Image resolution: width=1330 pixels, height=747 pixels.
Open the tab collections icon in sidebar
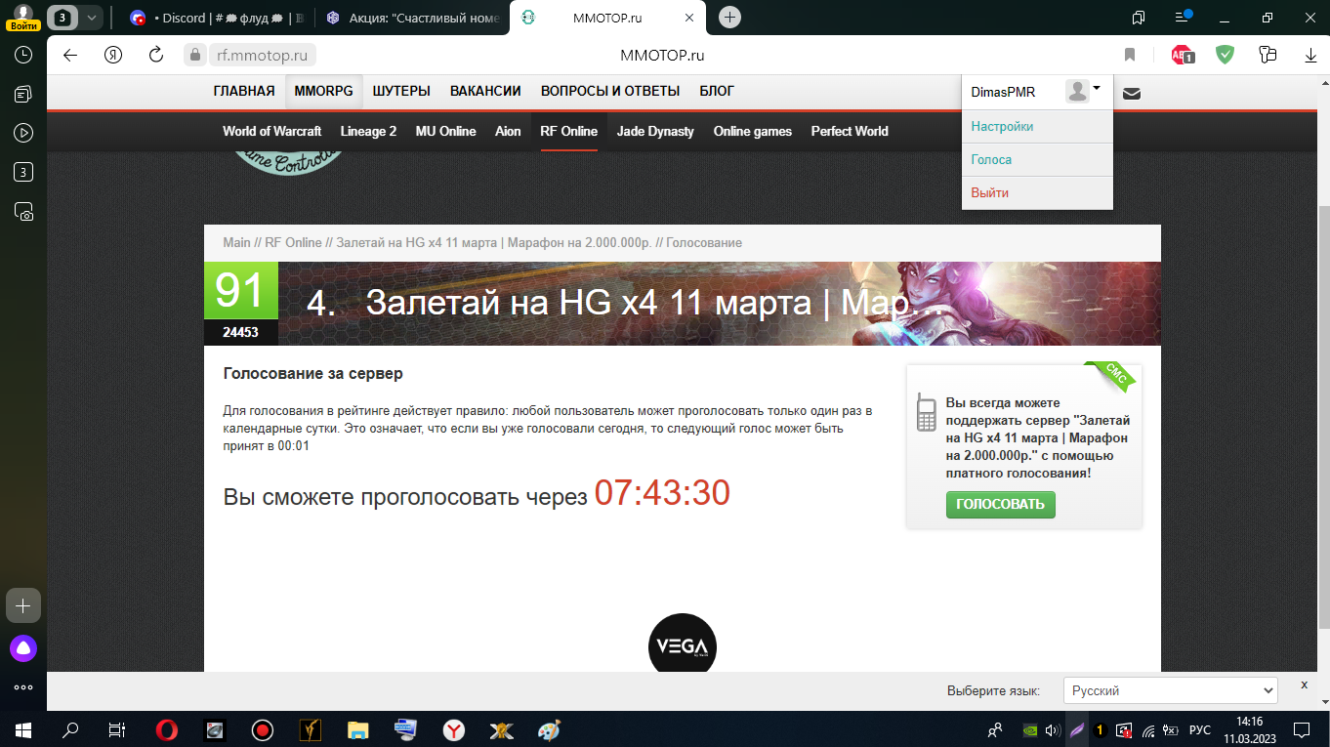coord(23,94)
